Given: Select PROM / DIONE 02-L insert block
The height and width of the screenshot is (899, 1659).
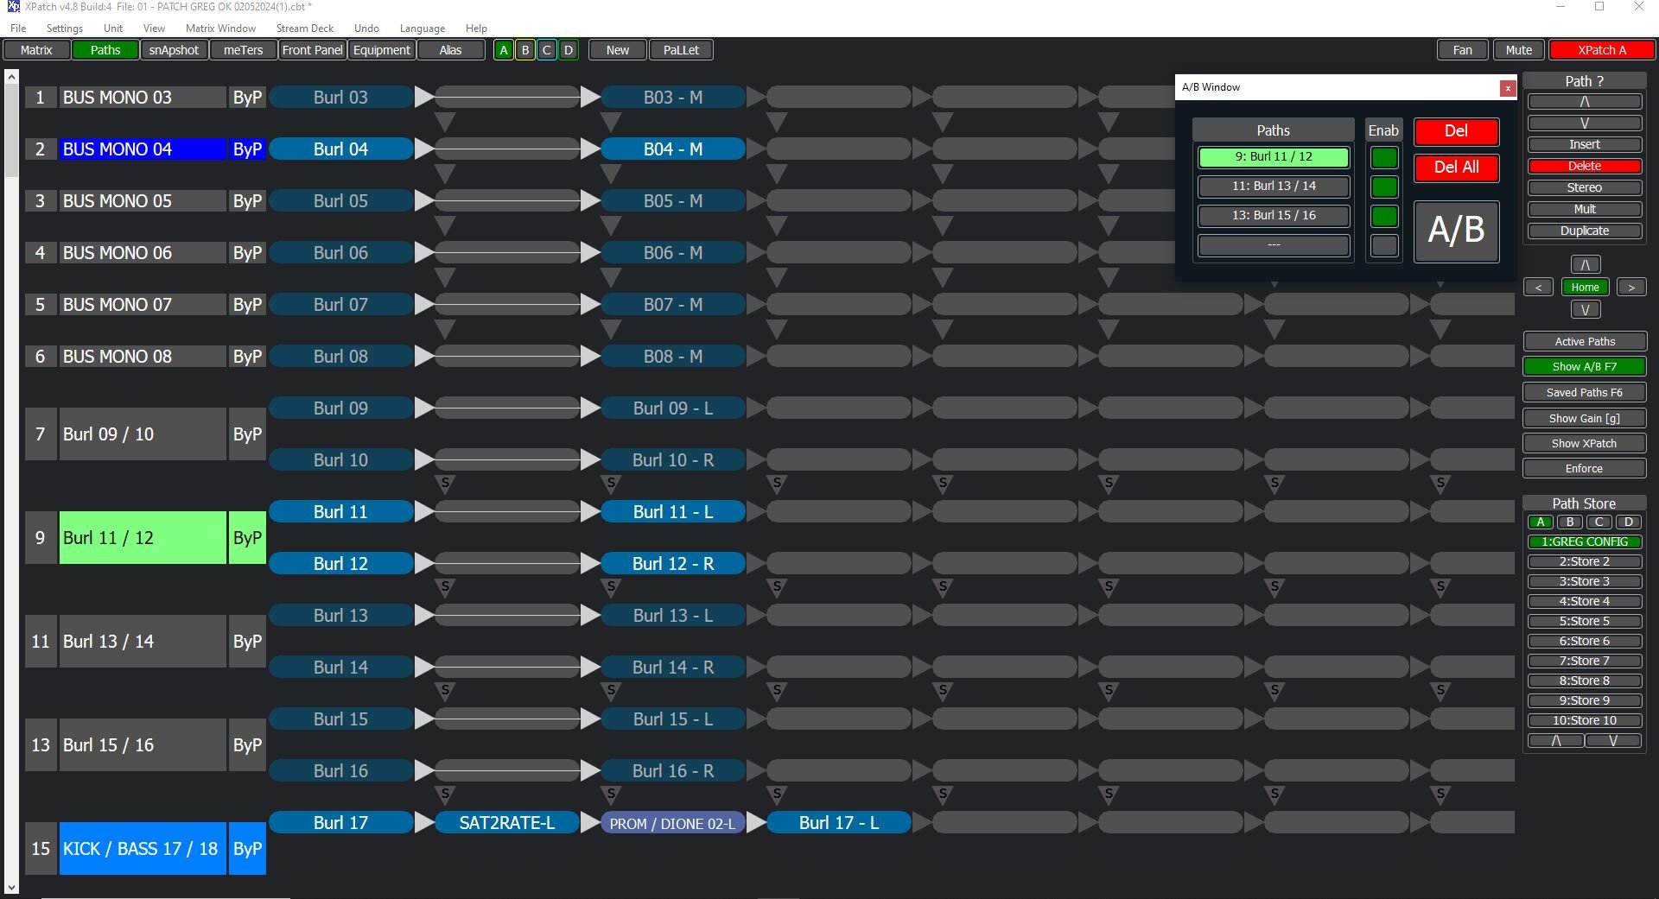Looking at the screenshot, I should 673,823.
